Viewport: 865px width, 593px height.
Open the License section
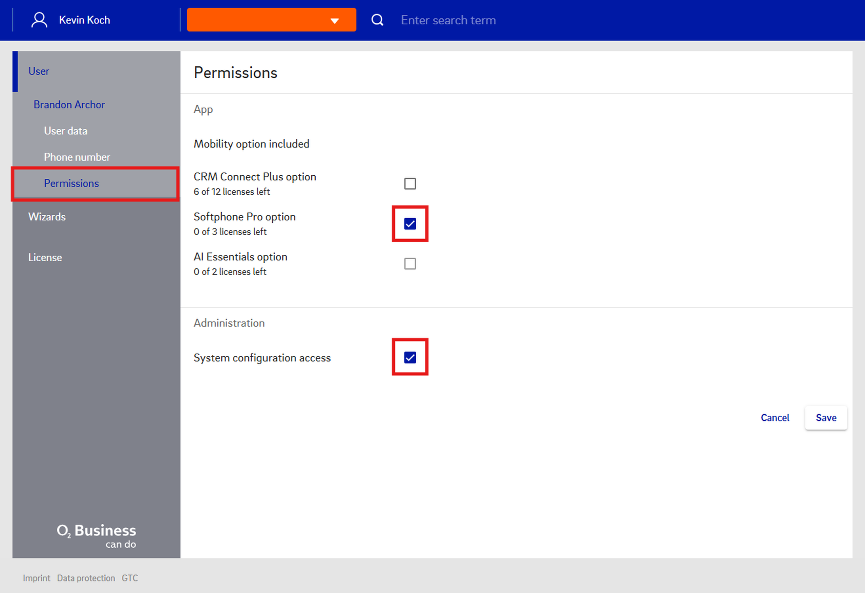coord(45,258)
